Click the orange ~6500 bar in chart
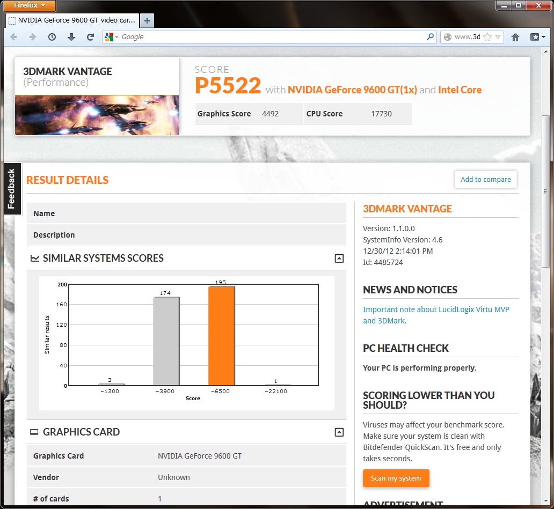554x509 pixels. (x=222, y=336)
